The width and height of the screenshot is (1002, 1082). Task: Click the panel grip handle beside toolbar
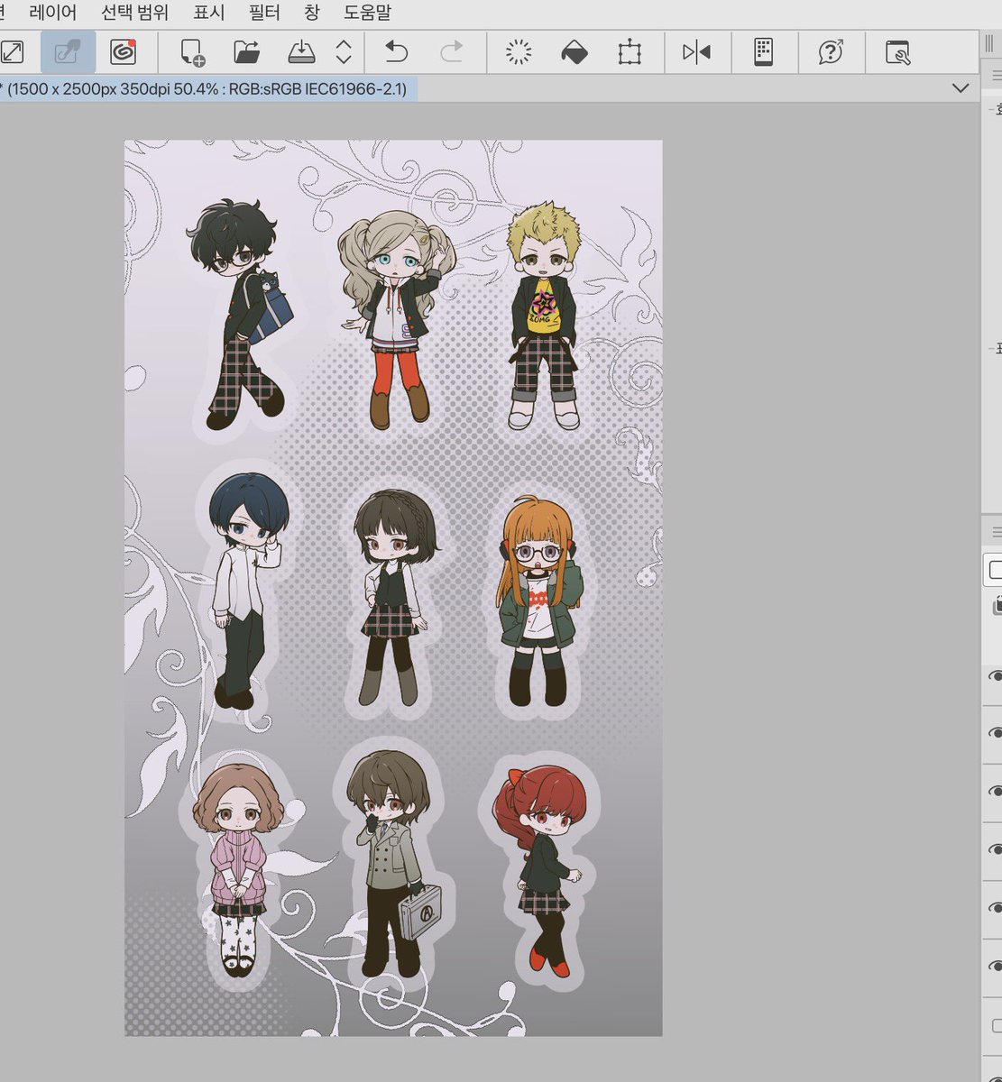pyautogui.click(x=989, y=45)
